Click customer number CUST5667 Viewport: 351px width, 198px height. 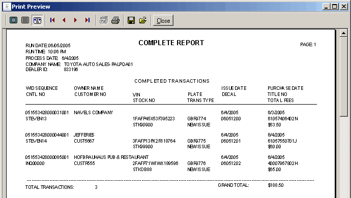point(84,141)
